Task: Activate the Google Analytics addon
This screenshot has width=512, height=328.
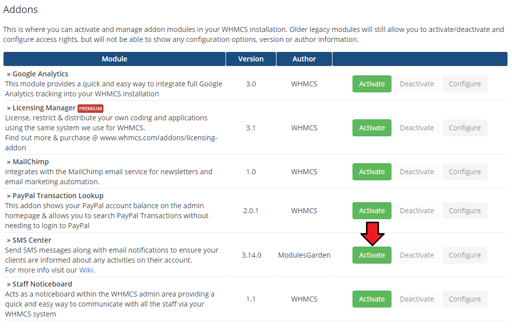Action: click(x=371, y=84)
